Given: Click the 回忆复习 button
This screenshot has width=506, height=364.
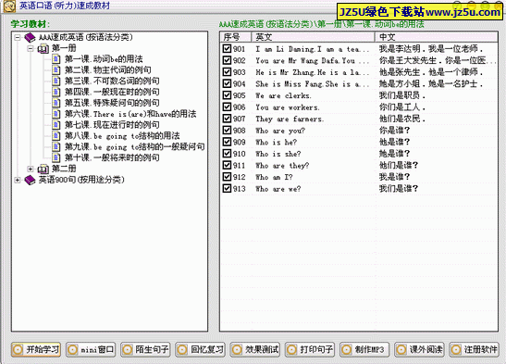Looking at the screenshot, I should tap(200, 349).
